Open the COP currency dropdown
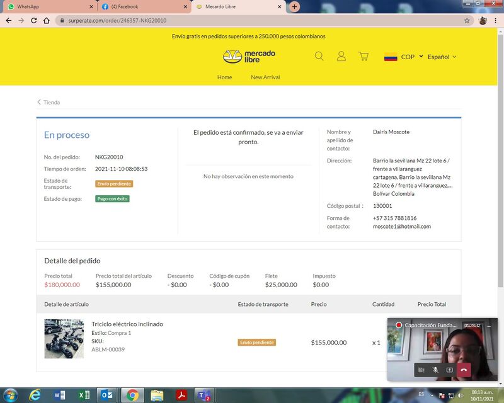The height and width of the screenshot is (403, 504). coord(412,57)
